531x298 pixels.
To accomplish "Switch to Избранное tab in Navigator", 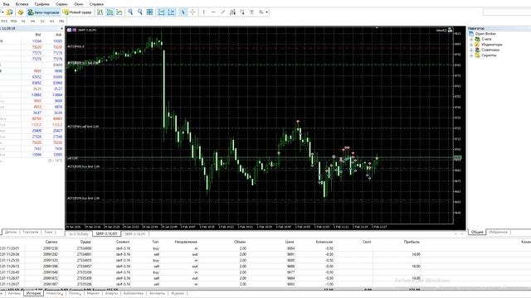I will pyautogui.click(x=498, y=232).
